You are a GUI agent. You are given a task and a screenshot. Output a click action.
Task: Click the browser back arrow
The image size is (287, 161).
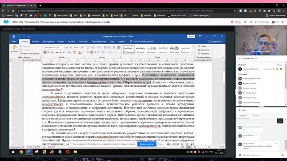[x=3, y=11]
